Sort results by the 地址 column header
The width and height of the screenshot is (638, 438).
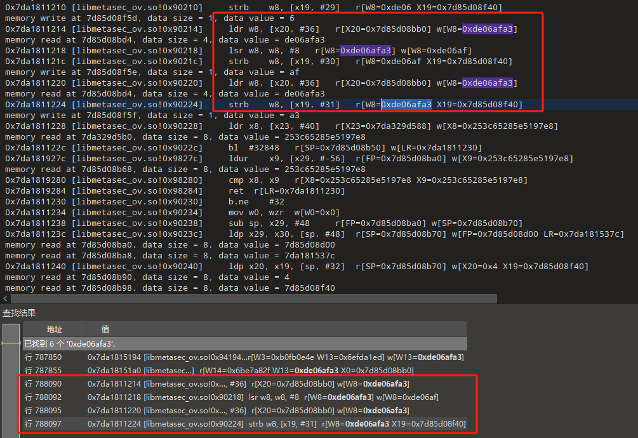pyautogui.click(x=54, y=329)
